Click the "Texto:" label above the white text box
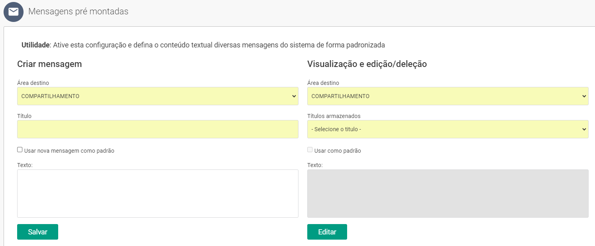 [25, 165]
